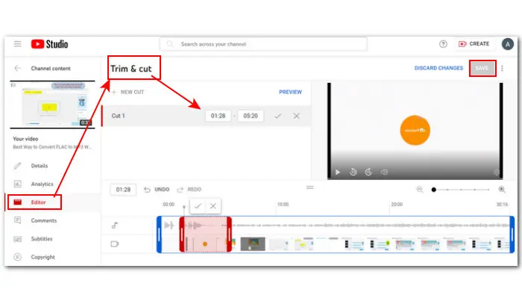Image resolution: width=522 pixels, height=304 pixels.
Task: Click UNDO
Action: coord(157,190)
